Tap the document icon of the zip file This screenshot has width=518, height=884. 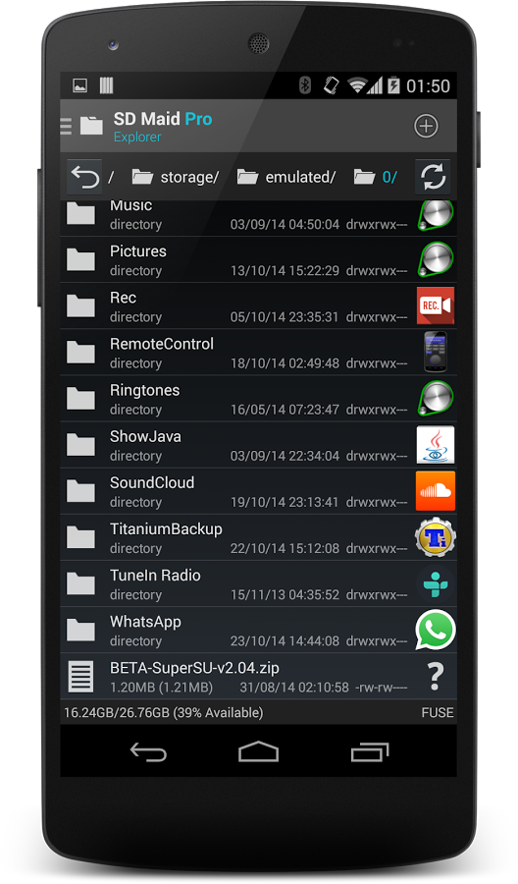80,676
